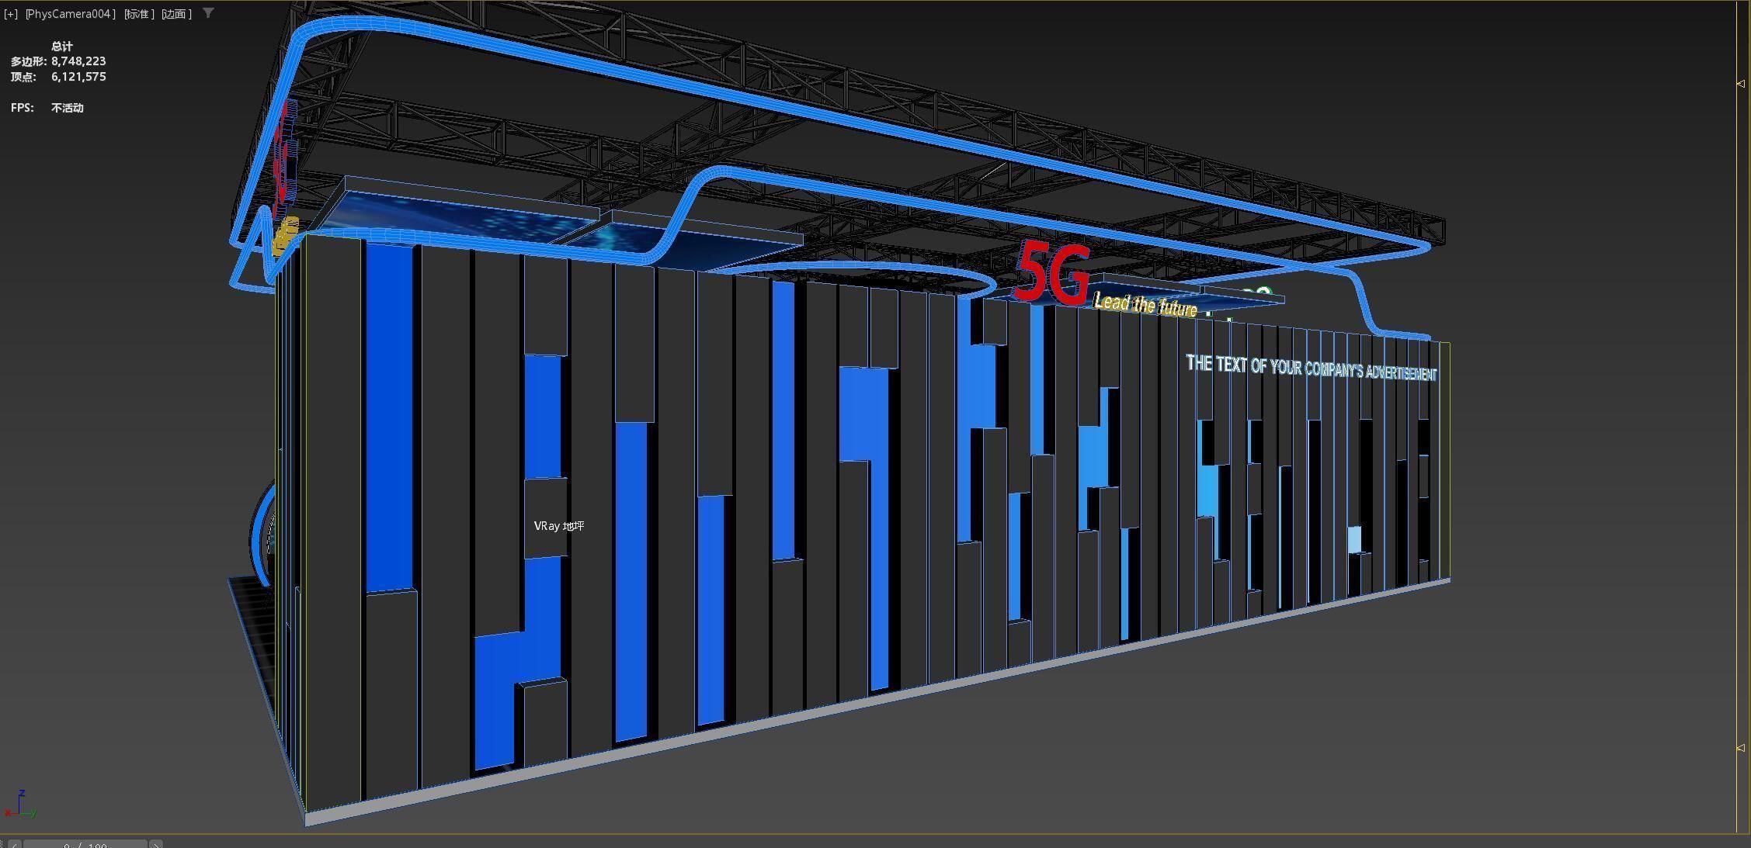Open the 边面 display mode menu
Screen dimensions: 1751x848
pyautogui.click(x=177, y=14)
